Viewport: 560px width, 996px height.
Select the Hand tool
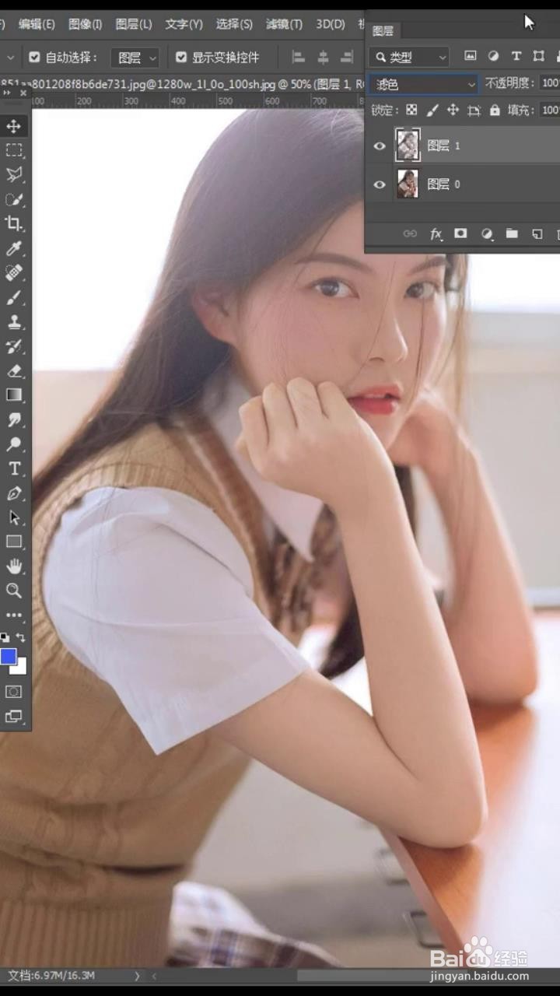pyautogui.click(x=14, y=566)
